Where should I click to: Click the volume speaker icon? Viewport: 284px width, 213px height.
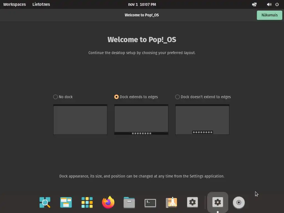point(269,4)
